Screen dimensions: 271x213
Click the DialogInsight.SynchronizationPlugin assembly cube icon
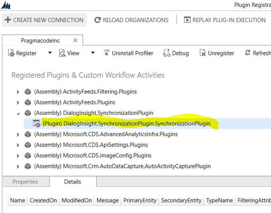tap(28, 113)
